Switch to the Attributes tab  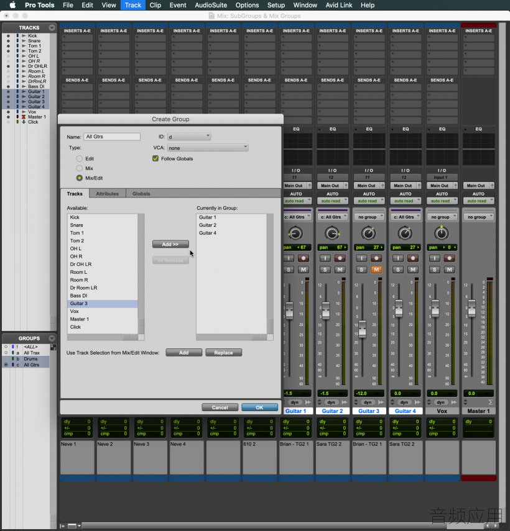(x=107, y=194)
